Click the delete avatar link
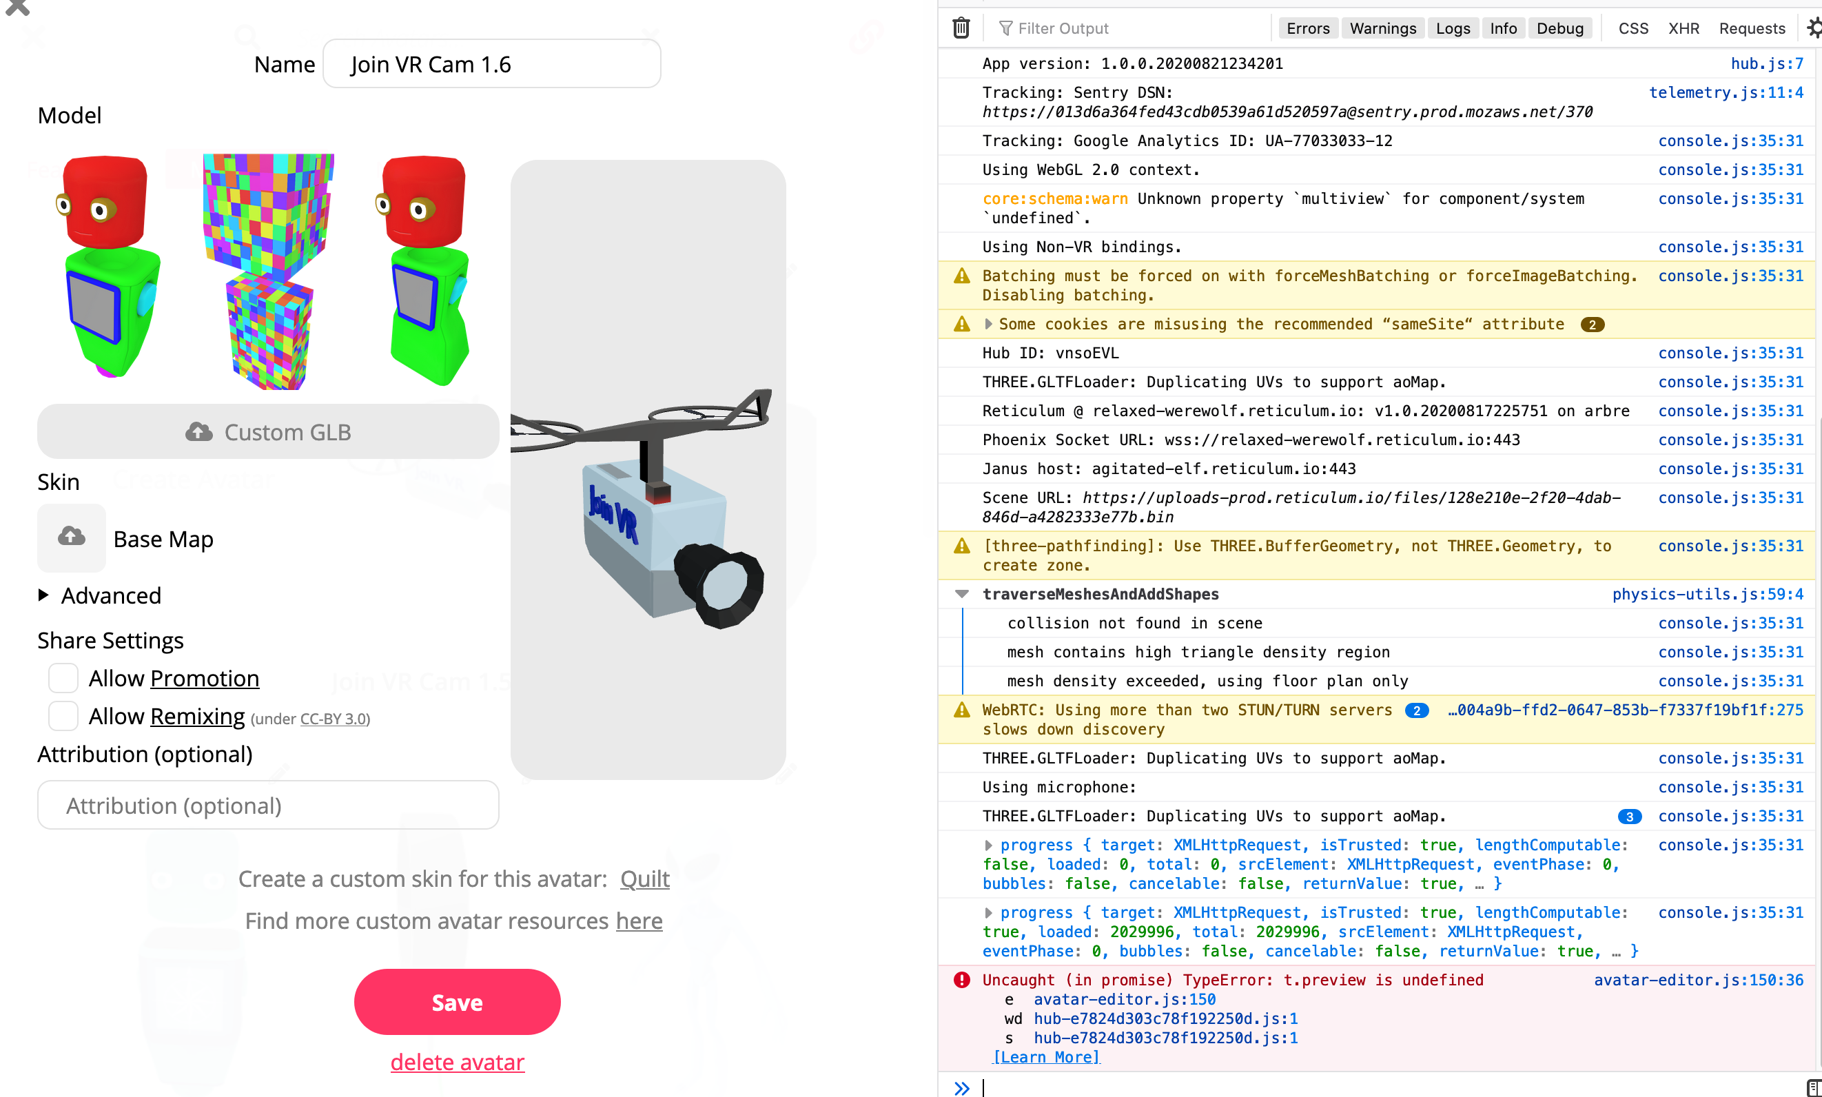The width and height of the screenshot is (1822, 1097). 457,1063
